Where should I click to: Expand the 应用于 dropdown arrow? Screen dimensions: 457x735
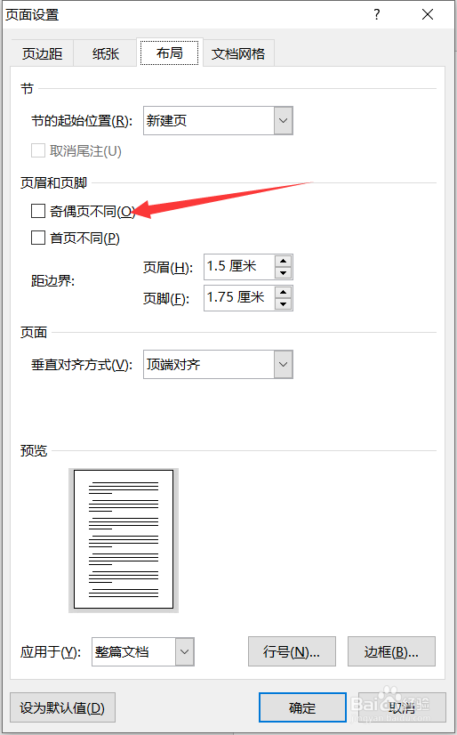coord(184,651)
